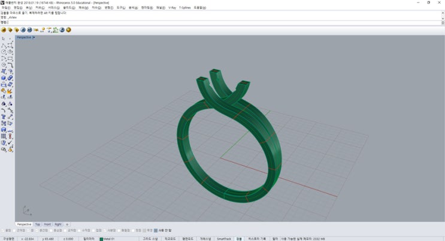This screenshot has height=241, width=445.
Task: Open the 솔리드(O) menu
Action: coord(69,8)
